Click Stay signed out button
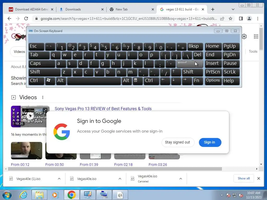 click(177, 142)
